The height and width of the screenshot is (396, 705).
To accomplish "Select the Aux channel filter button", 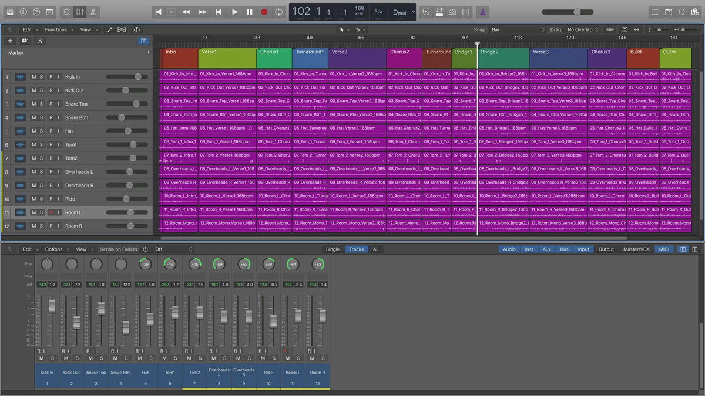I will (x=546, y=249).
